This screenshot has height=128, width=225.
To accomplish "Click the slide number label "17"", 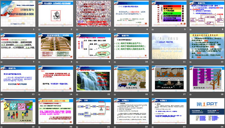I will click(x=184, y=94).
